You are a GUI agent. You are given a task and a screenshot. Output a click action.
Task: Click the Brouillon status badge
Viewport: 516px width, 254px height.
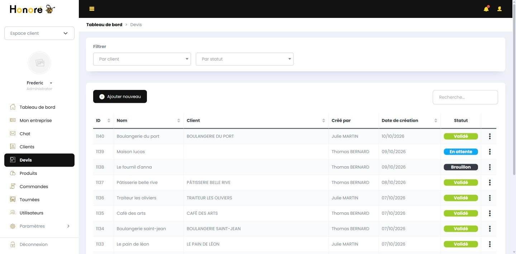pyautogui.click(x=461, y=167)
